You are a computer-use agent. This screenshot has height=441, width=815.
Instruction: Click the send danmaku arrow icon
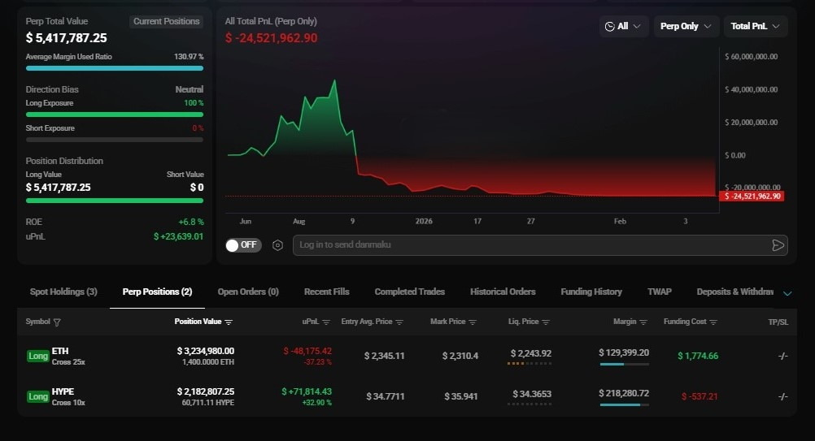[778, 245]
